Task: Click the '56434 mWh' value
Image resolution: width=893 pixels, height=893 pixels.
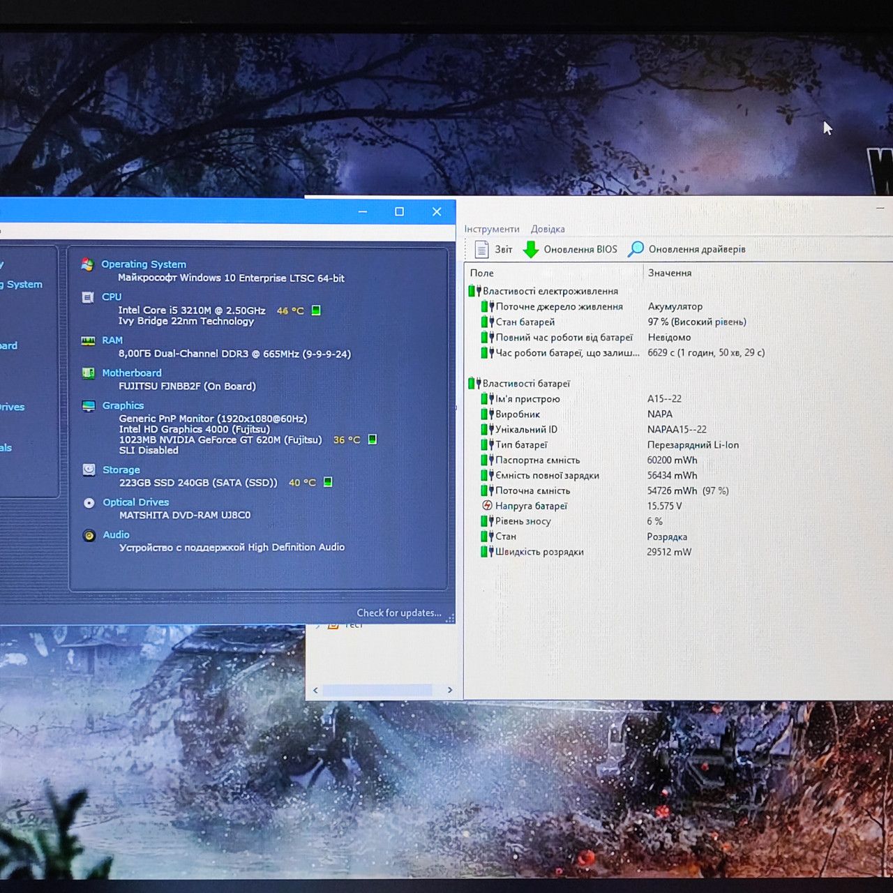Action: pyautogui.click(x=672, y=475)
